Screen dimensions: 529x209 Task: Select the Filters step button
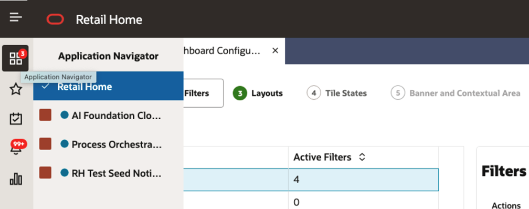(204, 93)
